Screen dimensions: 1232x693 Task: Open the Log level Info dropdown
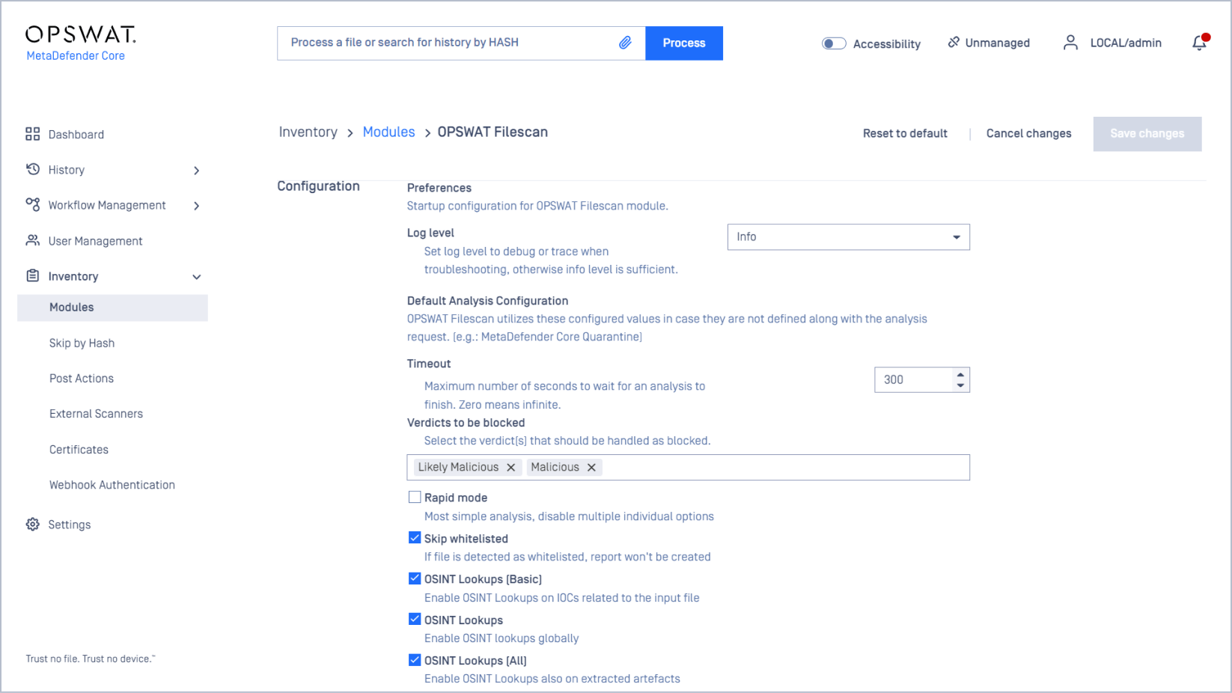(x=849, y=237)
